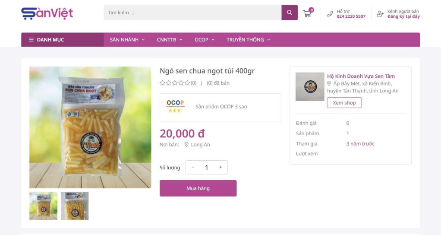441x235 pixels.
Task: Click the OCOP 3-star badge
Action: pos(175,106)
